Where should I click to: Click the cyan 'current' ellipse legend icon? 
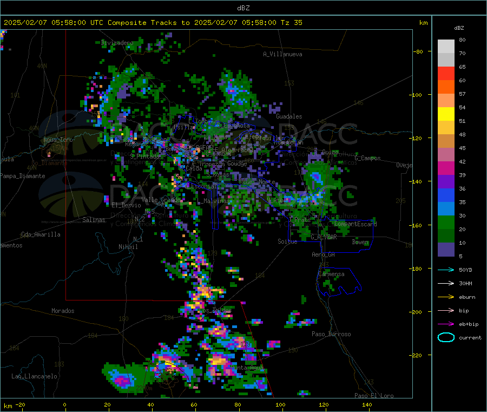(x=446, y=337)
